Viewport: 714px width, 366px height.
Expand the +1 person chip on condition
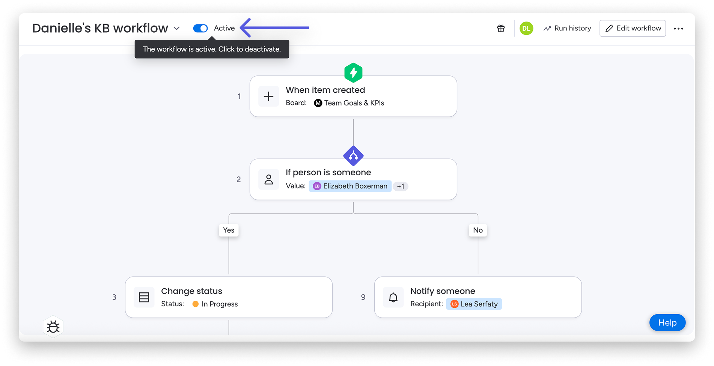point(400,186)
